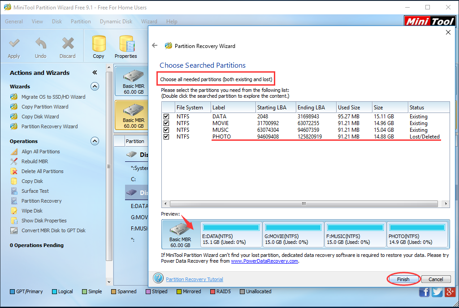Viewport: 459px width, 308px height.
Task: Launch Migrate OS to SSD/HD Wizard
Action: (53, 97)
